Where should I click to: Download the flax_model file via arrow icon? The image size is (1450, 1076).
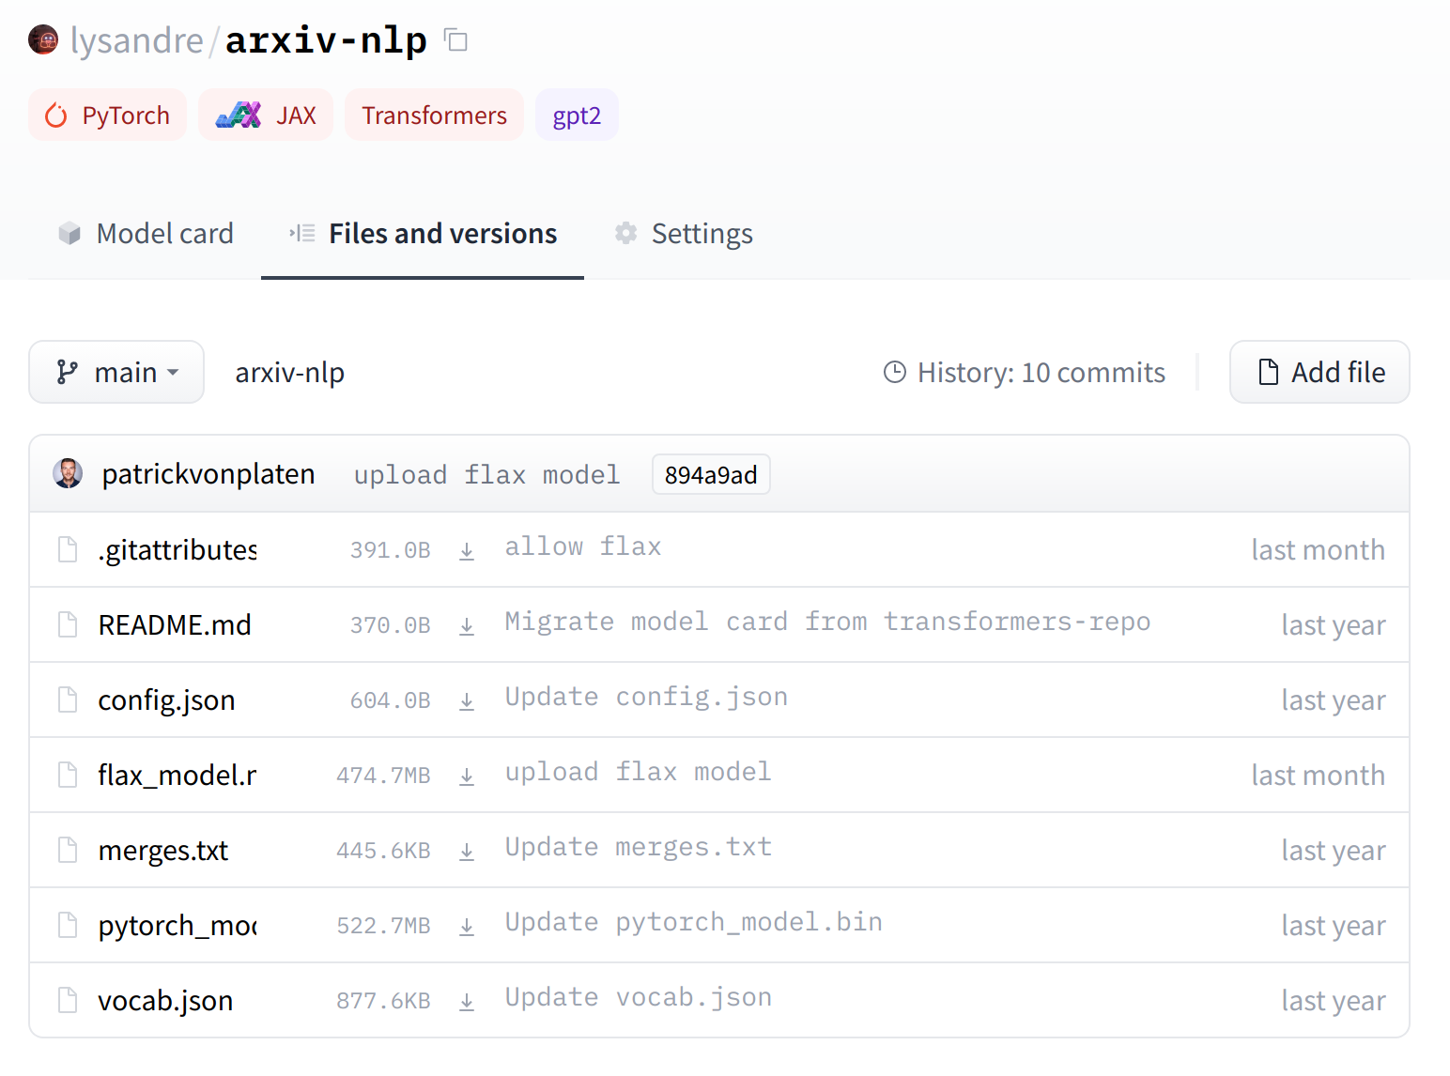467,776
